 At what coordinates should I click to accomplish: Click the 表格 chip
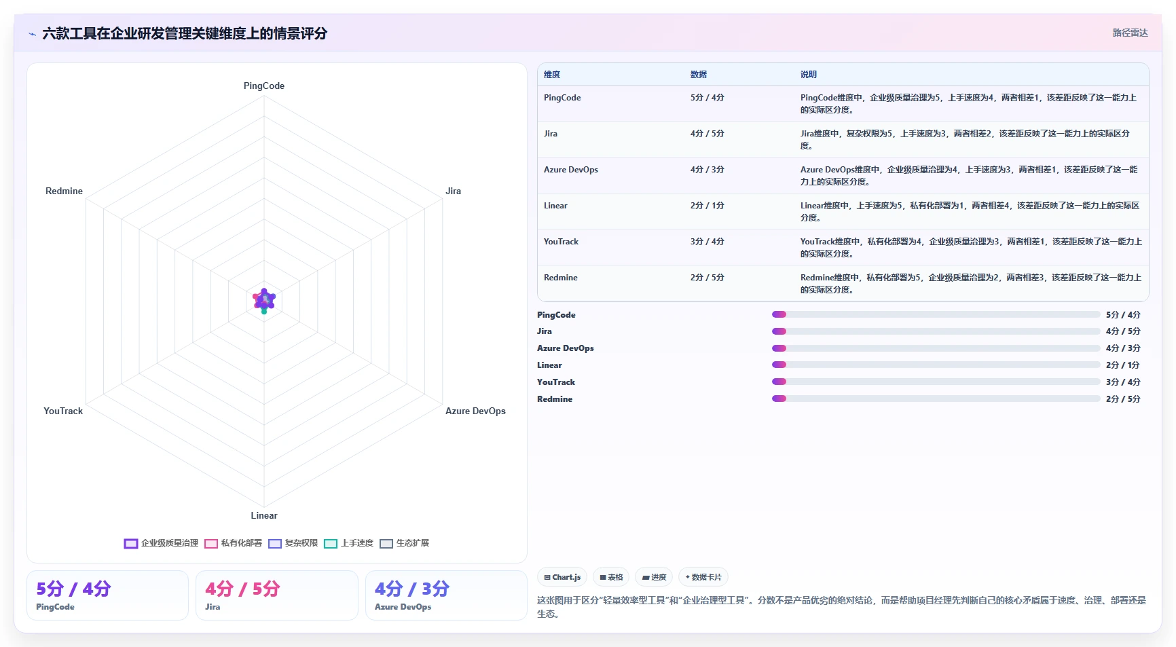coord(611,577)
